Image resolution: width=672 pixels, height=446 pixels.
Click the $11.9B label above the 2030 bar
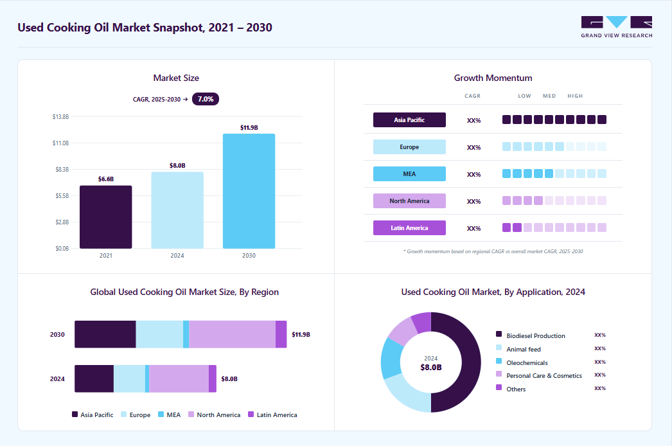tap(249, 127)
